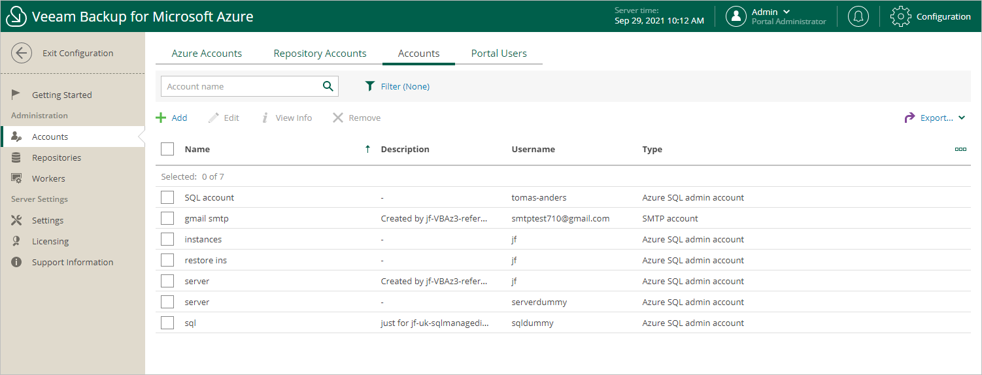Screen dimensions: 982x375
Task: Click the search magnifier icon
Action: coord(328,86)
